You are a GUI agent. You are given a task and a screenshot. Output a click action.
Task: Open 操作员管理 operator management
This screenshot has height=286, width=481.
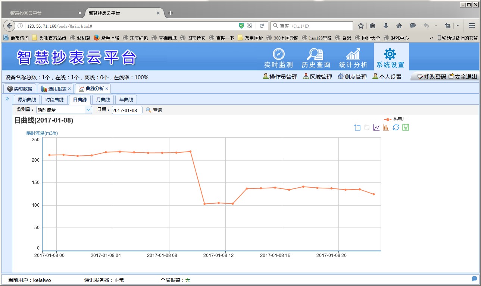[280, 77]
